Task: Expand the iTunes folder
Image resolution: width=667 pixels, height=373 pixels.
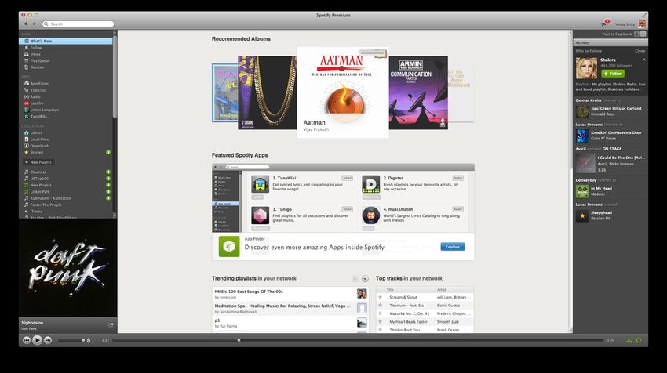Action: click(27, 211)
